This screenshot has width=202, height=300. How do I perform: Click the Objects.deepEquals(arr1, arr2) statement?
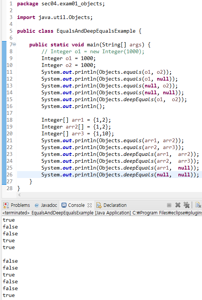pos(120,154)
